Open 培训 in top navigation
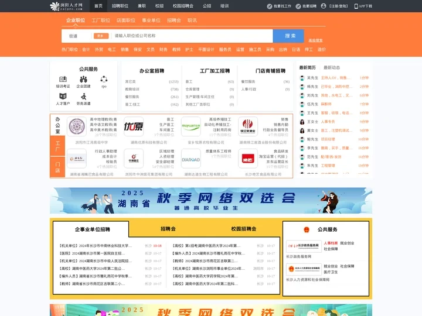 (x=224, y=6)
